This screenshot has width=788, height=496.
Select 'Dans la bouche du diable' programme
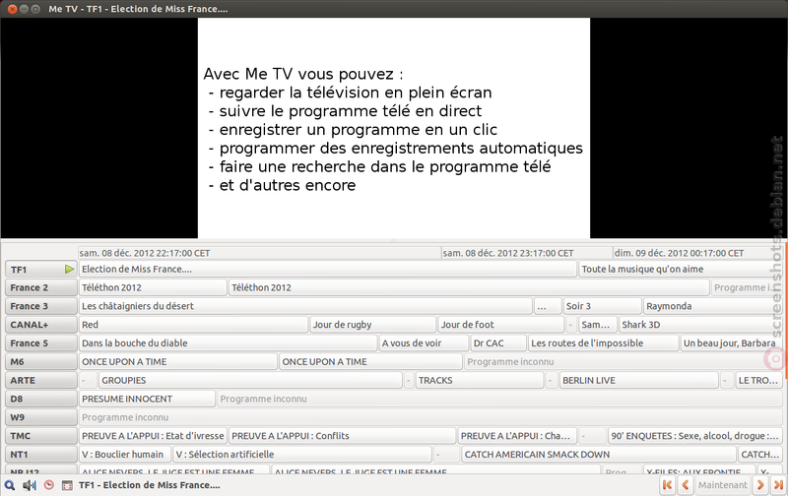tap(228, 343)
